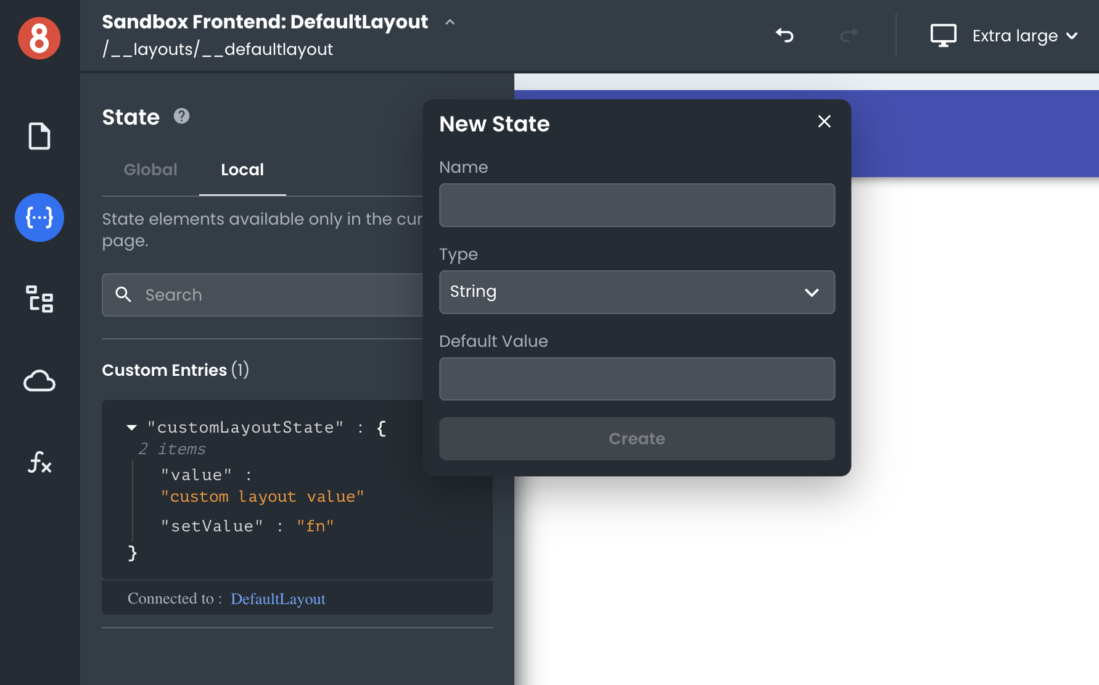Open the component tree structure icon
Image resolution: width=1099 pixels, height=685 pixels.
(39, 299)
